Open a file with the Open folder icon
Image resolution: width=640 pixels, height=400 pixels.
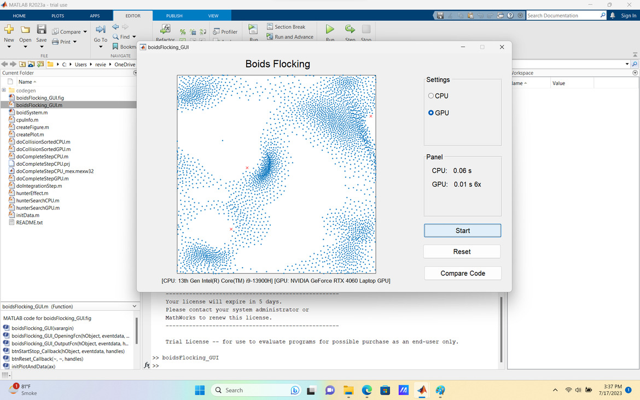pyautogui.click(x=25, y=30)
